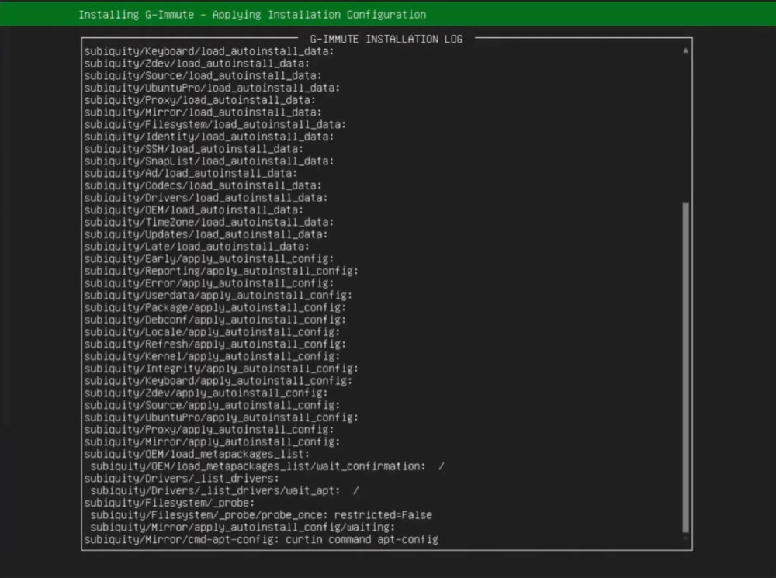Image resolution: width=776 pixels, height=578 pixels.
Task: Click the log scrollbar thumb
Action: [x=685, y=368]
